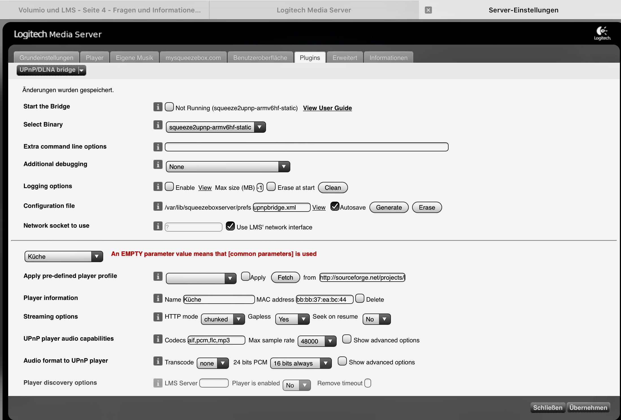Open the Player settings tab
This screenshot has width=621, height=420.
94,58
